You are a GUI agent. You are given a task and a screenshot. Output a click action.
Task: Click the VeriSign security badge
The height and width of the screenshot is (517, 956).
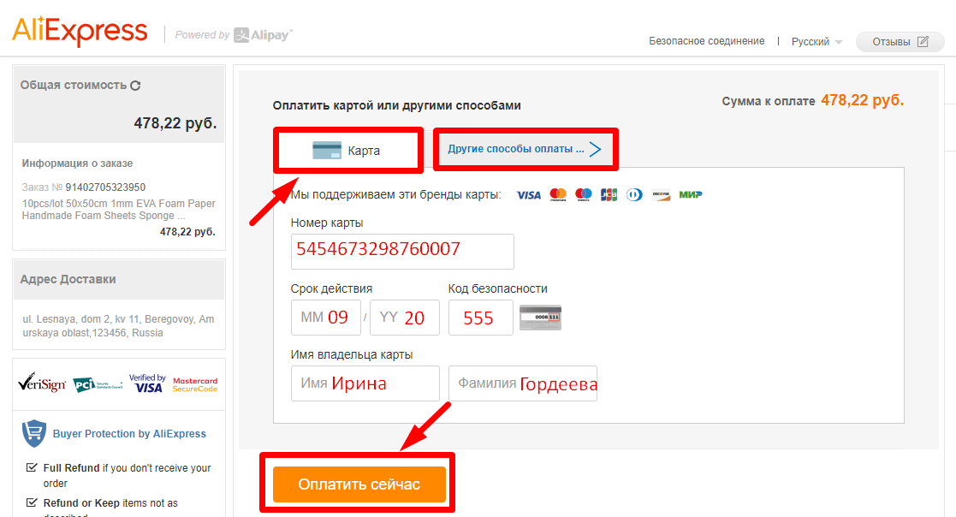pyautogui.click(x=42, y=384)
